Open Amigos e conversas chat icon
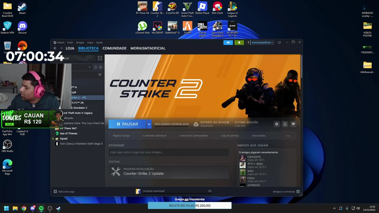 coord(298,191)
